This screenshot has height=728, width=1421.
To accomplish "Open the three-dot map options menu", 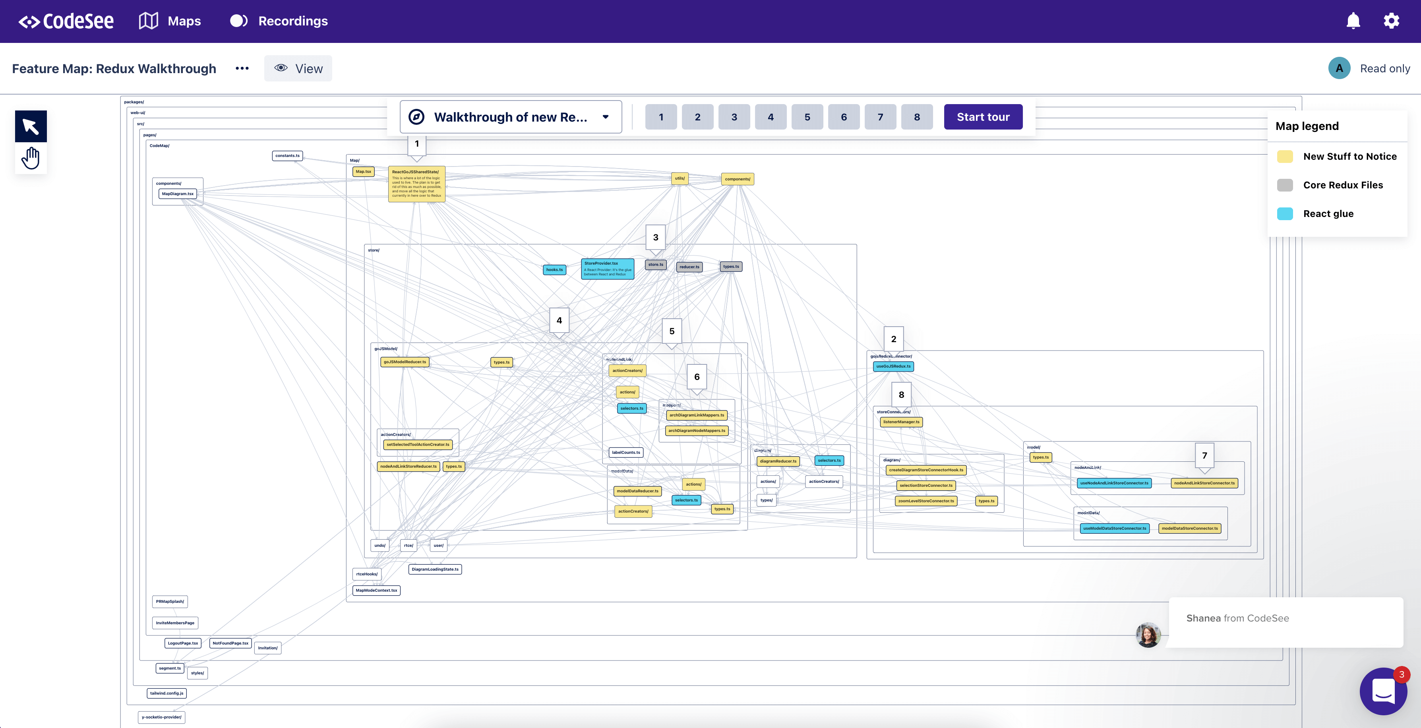I will (x=242, y=68).
